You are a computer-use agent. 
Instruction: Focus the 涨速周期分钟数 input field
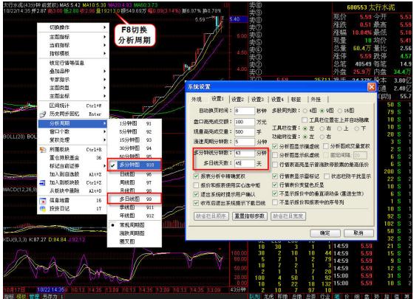click(x=245, y=142)
